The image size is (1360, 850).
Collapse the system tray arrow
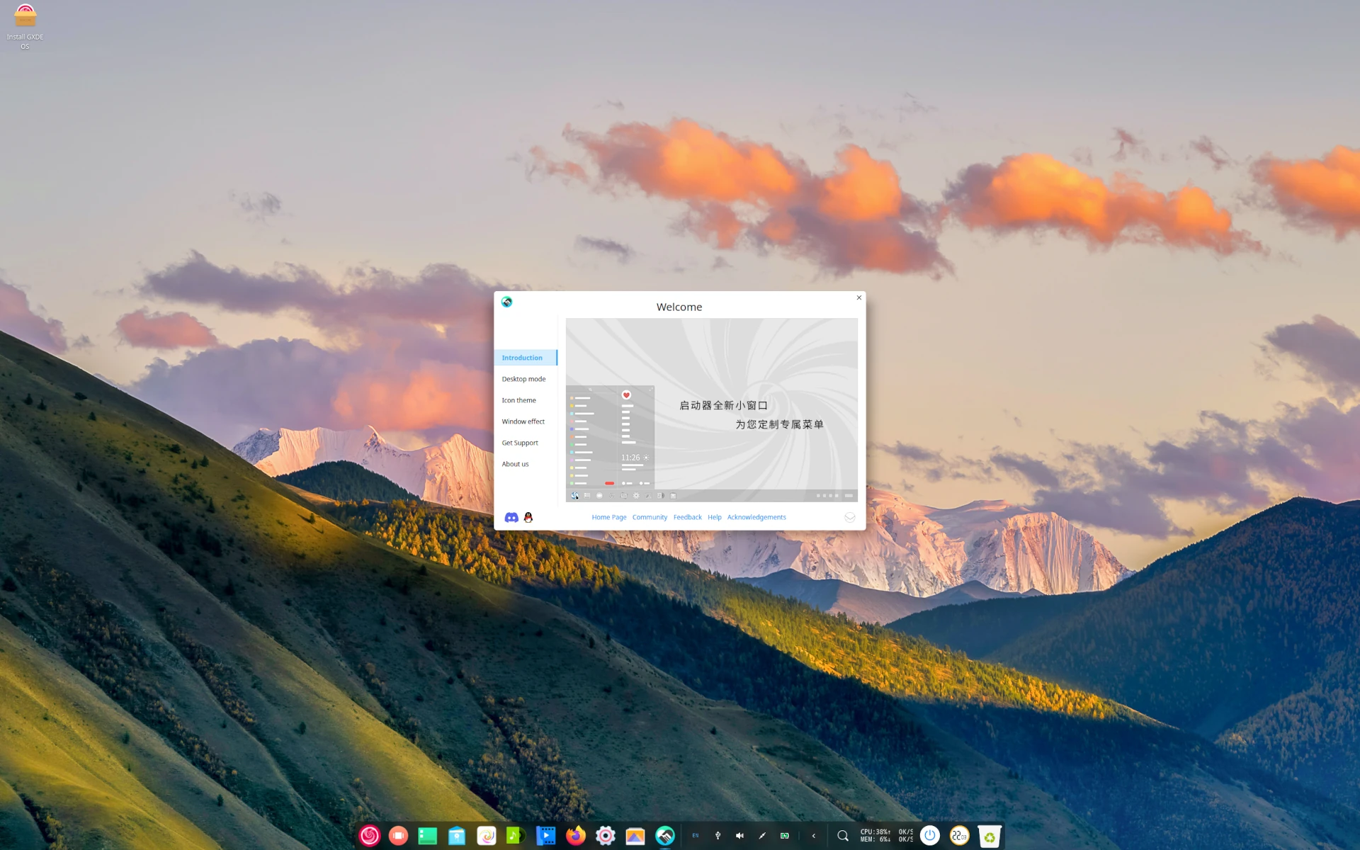[813, 836]
